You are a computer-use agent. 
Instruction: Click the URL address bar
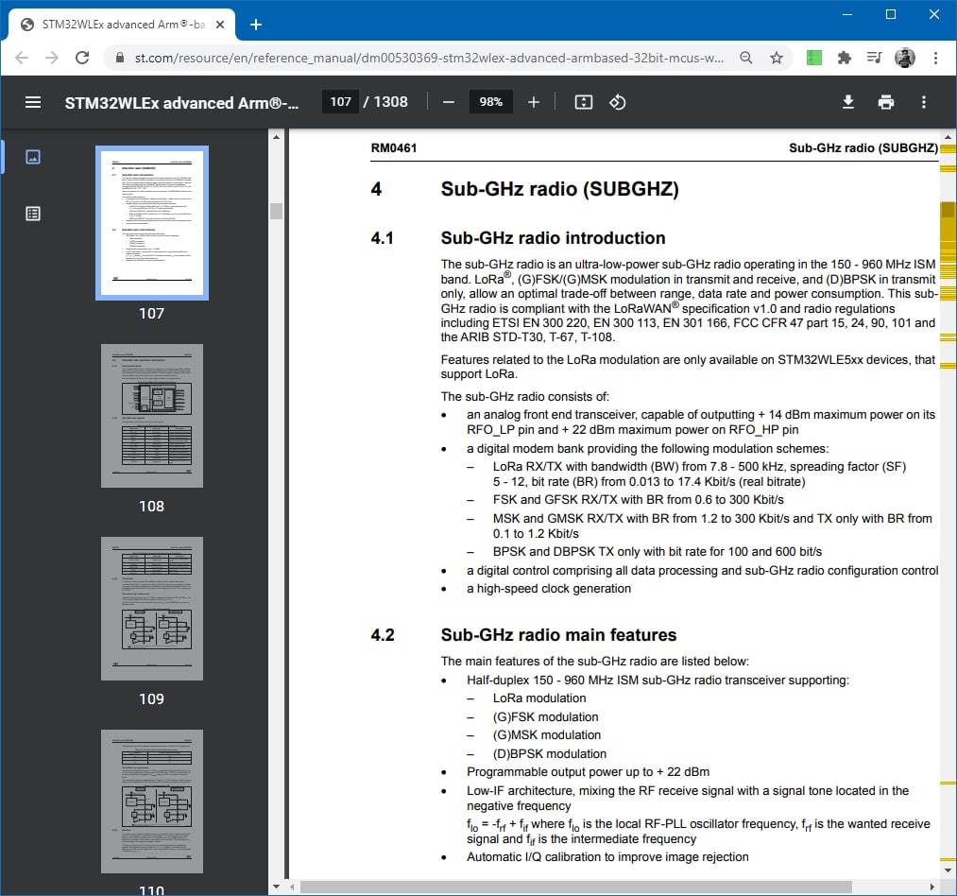coord(429,58)
